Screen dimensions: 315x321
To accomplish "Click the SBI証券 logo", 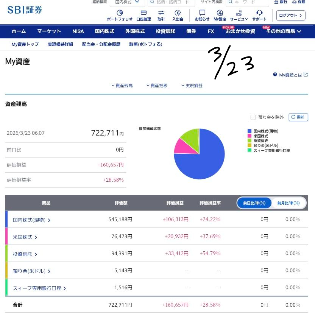I will point(25,10).
